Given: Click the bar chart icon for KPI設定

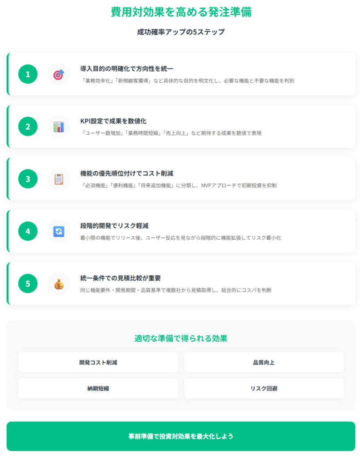Looking at the screenshot, I should pyautogui.click(x=59, y=127).
